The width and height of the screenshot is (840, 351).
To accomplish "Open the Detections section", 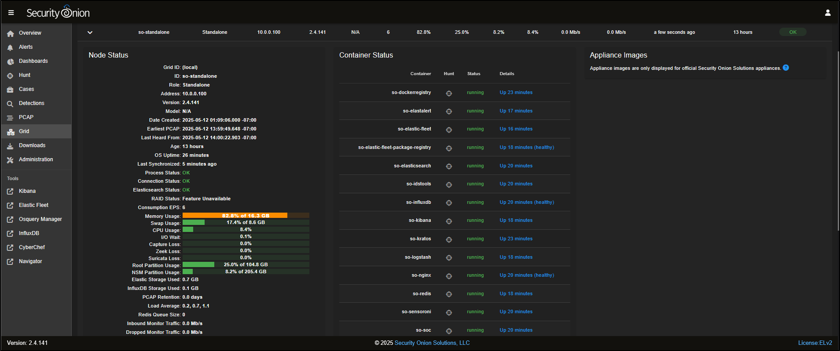I will click(x=31, y=103).
